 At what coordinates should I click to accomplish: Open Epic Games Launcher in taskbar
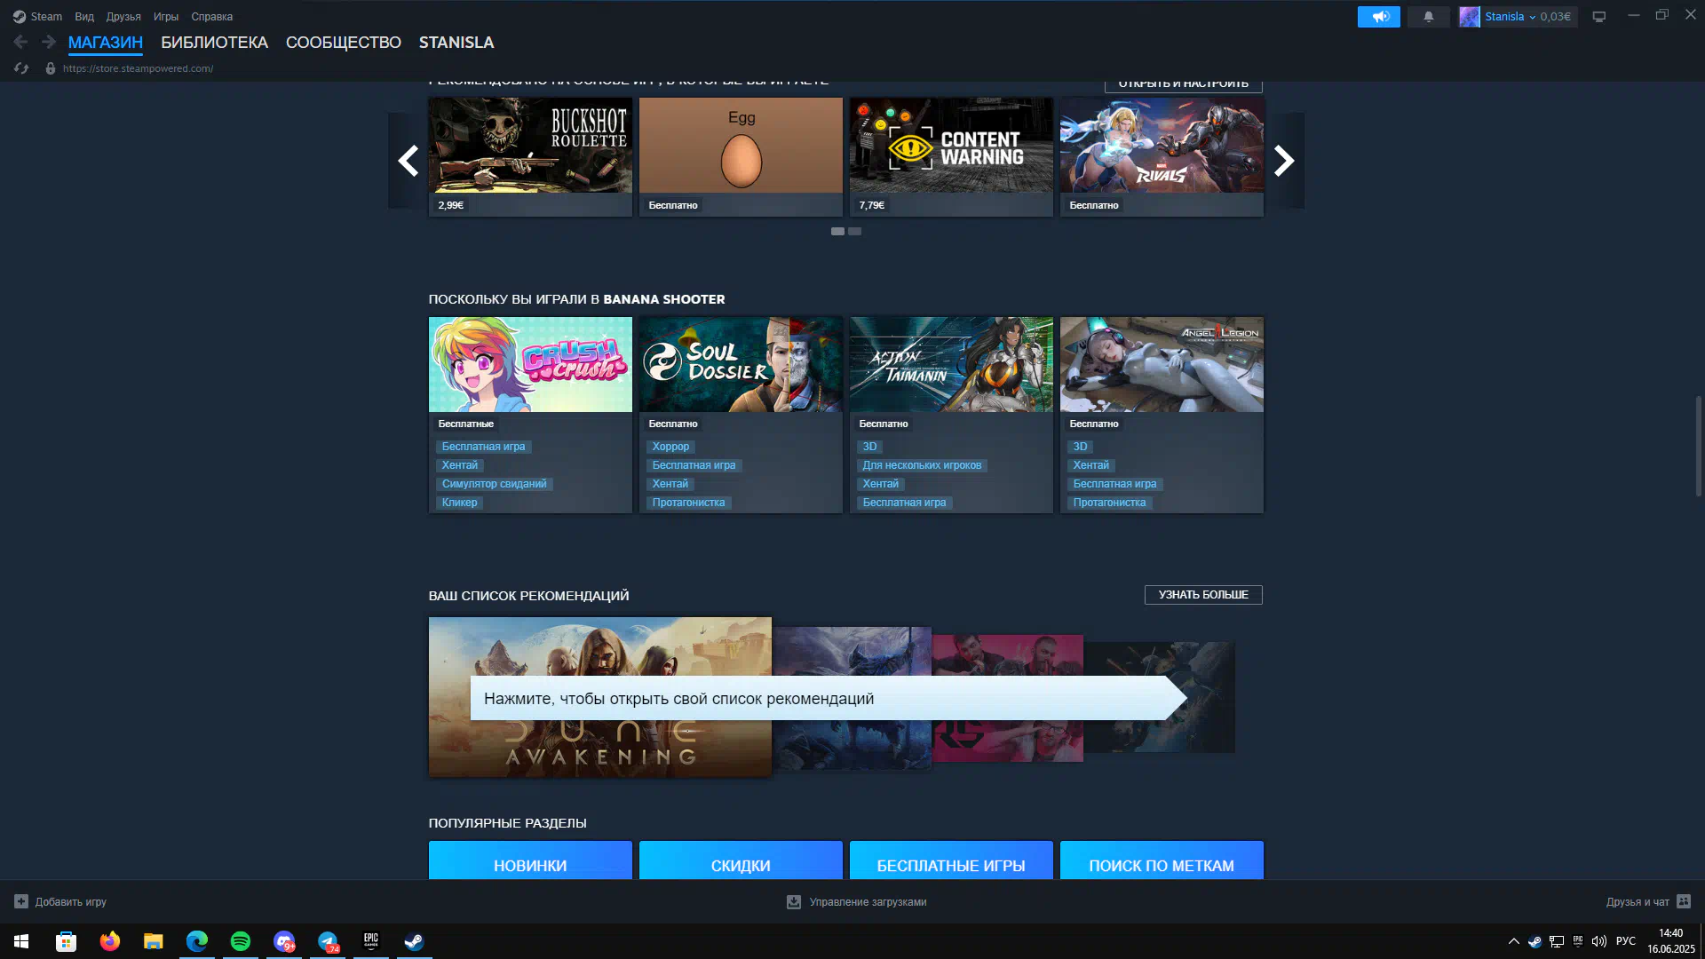tap(371, 941)
